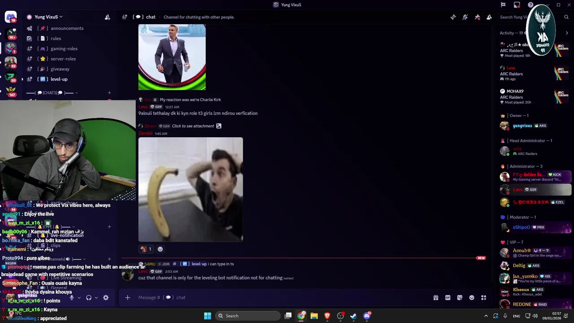Screen dimensions: 574x323
Task: Open the GIF picker
Action: pyautogui.click(x=448, y=297)
